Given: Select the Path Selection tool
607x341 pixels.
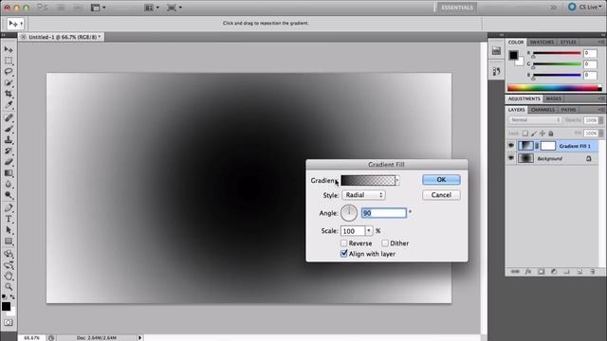Looking at the screenshot, I should [9, 230].
